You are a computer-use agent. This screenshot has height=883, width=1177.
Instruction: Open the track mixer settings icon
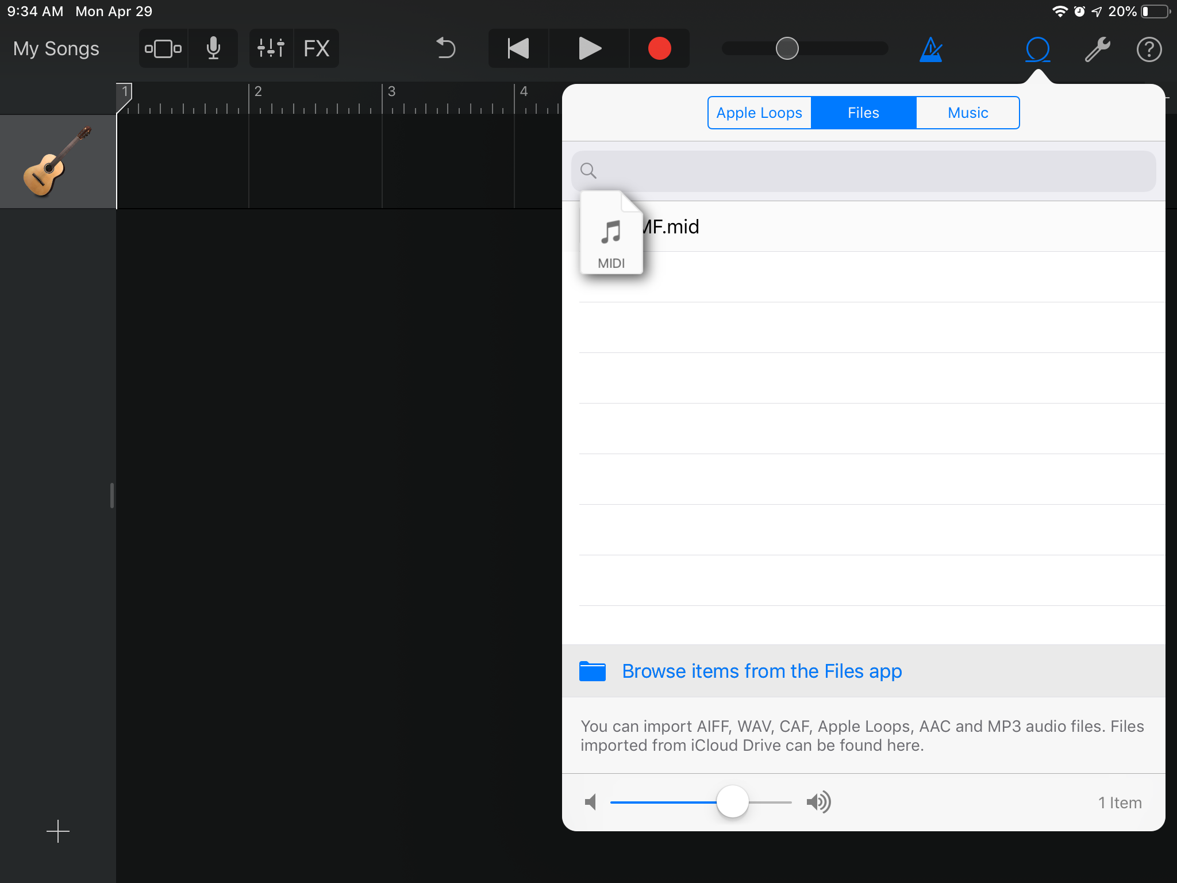[271, 49]
